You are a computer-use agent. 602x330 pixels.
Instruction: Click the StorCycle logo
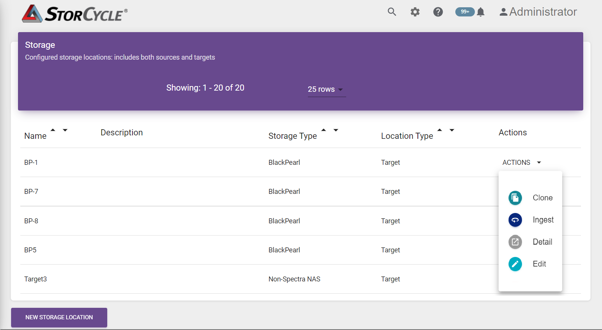tap(75, 14)
